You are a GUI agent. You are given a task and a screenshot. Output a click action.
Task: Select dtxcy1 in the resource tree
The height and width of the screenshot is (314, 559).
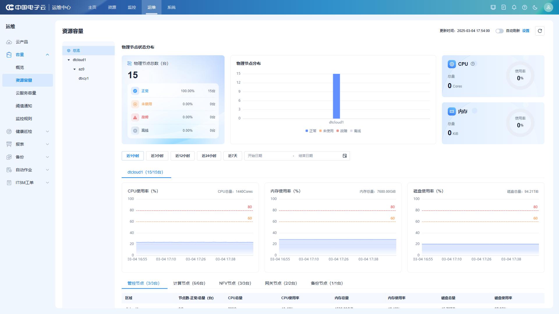[84, 78]
